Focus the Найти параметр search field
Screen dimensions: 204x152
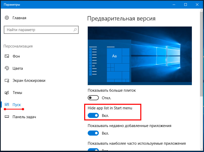point(41,30)
